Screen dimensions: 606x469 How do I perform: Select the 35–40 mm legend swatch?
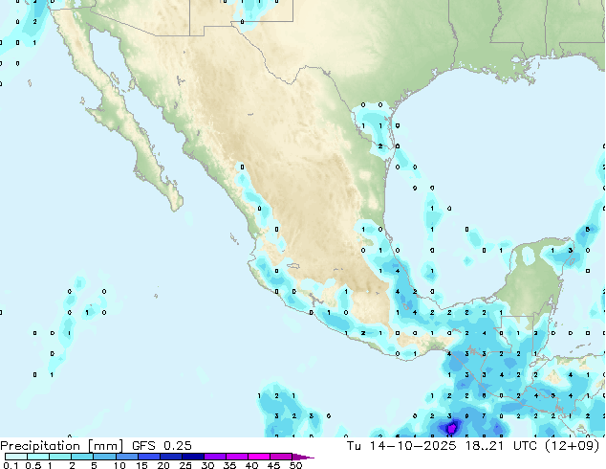pos(236,457)
